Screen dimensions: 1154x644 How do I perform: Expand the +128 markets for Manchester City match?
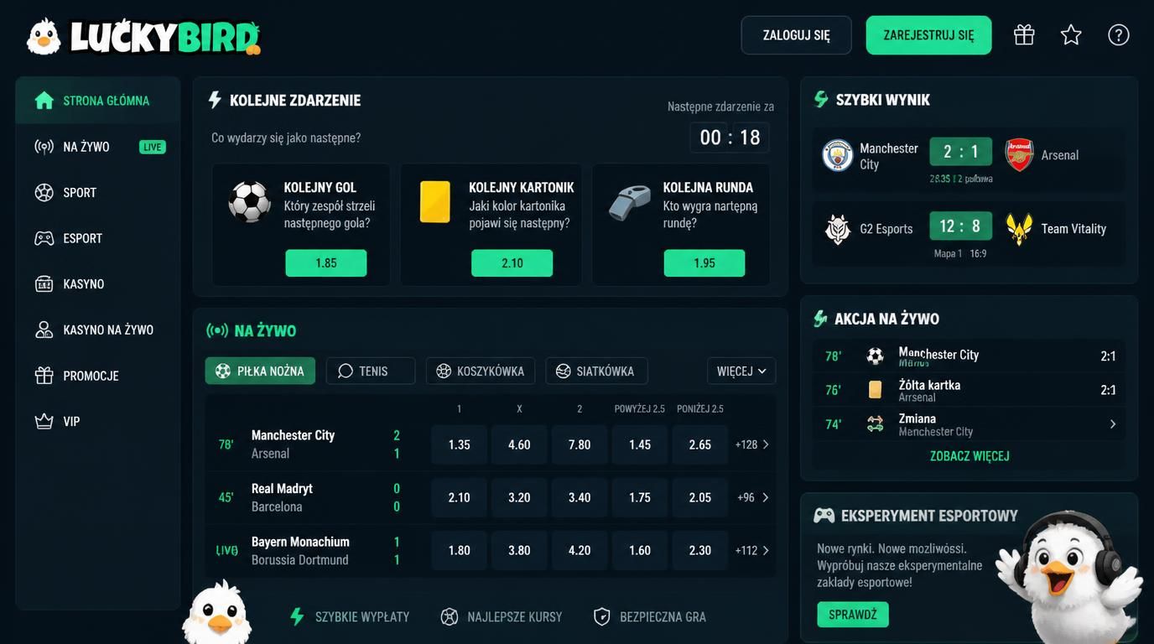point(752,444)
